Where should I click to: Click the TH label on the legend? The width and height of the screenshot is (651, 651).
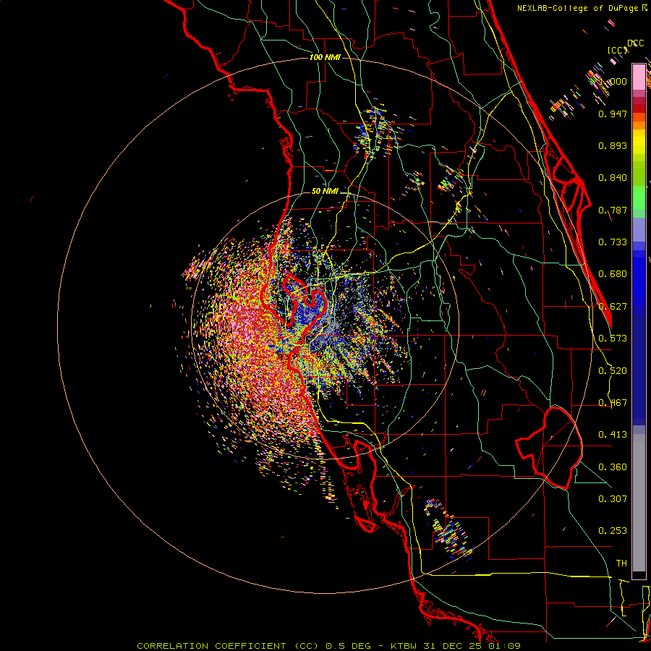click(621, 563)
